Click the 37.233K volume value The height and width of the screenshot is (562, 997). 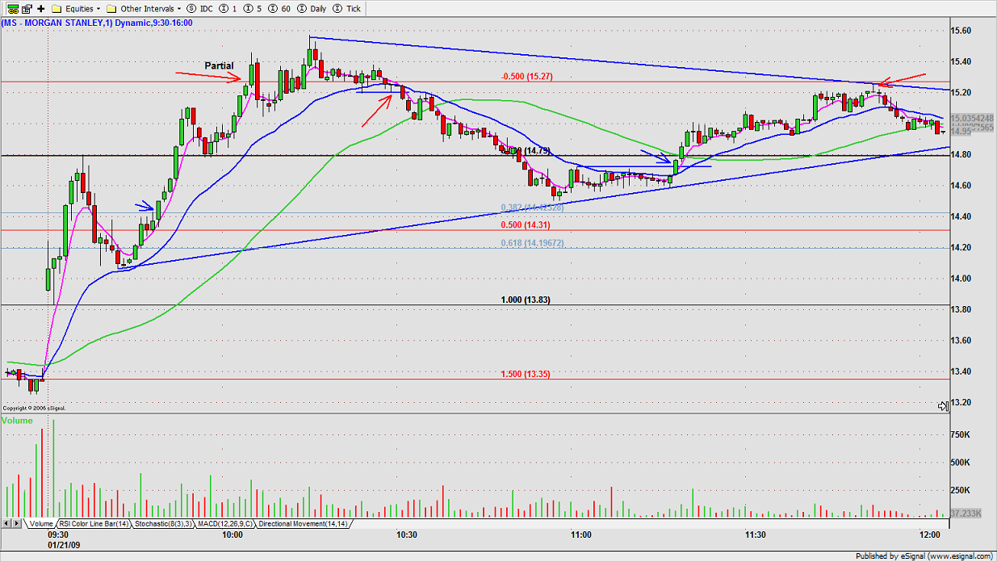(965, 513)
